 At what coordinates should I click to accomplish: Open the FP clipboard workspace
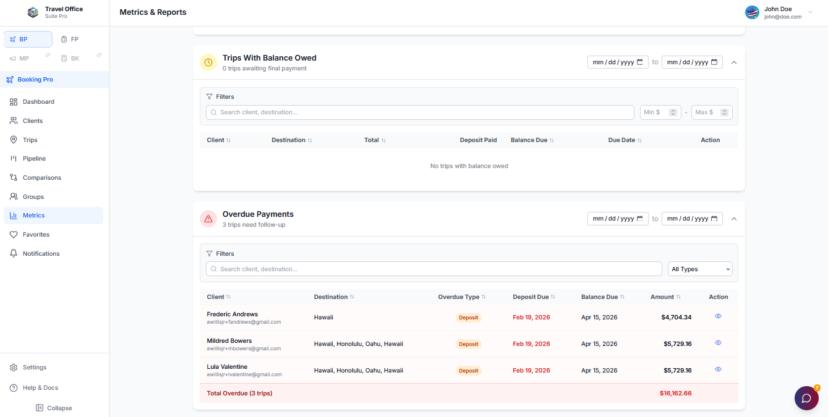69,39
